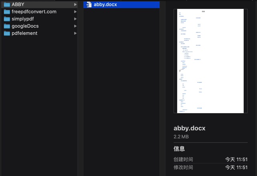The width and height of the screenshot is (257, 176).
Task: Click the abby.docx title in preview pane
Action: click(x=190, y=128)
